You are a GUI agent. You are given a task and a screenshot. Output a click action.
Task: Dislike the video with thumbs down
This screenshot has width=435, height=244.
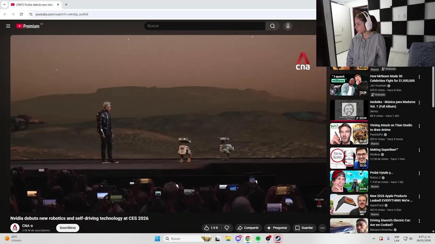point(227,228)
